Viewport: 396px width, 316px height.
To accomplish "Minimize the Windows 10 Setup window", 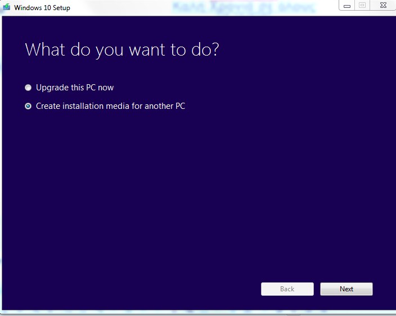I will point(347,5).
